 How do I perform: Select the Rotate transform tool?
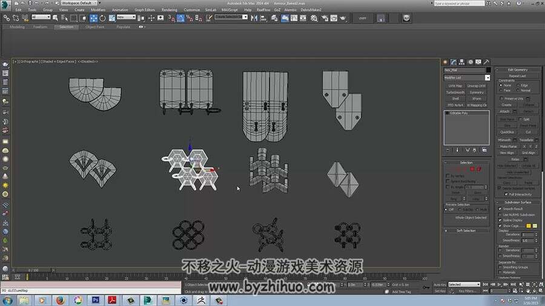click(102, 18)
